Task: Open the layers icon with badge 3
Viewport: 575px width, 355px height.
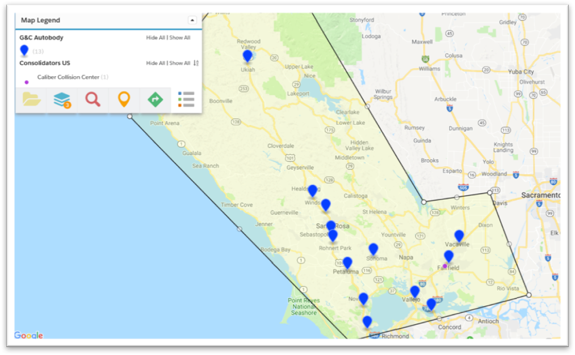Action: [x=62, y=100]
